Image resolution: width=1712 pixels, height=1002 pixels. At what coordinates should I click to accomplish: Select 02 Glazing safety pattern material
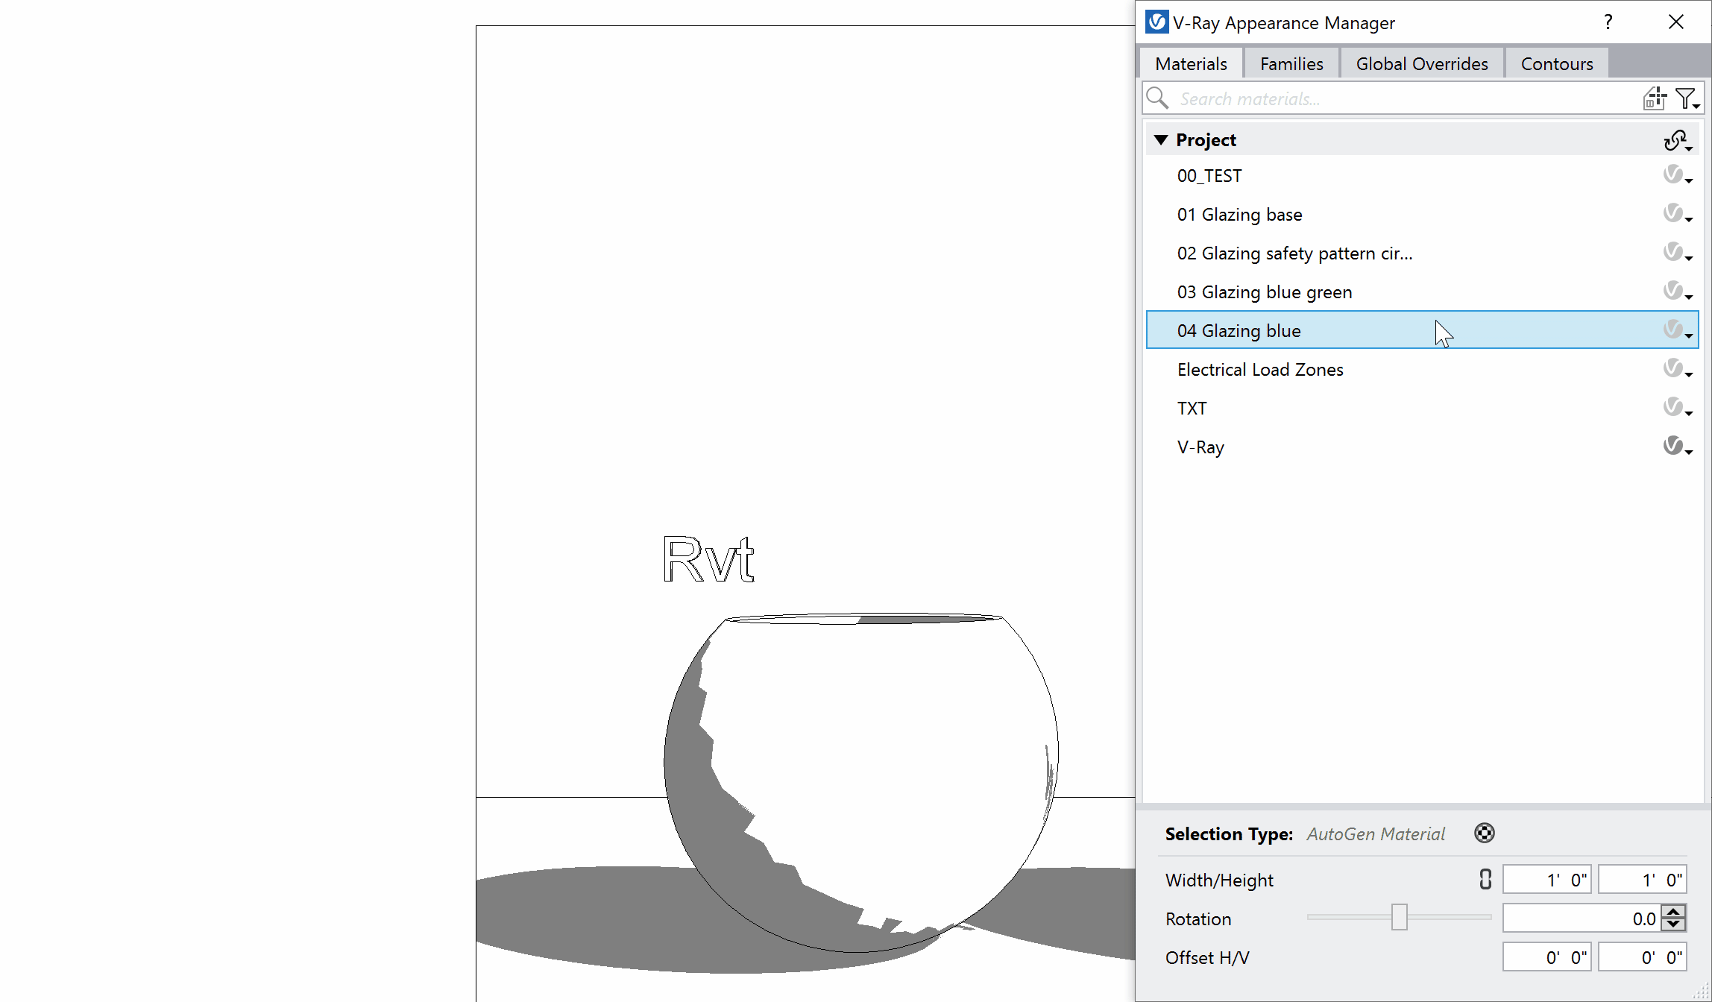click(x=1422, y=253)
